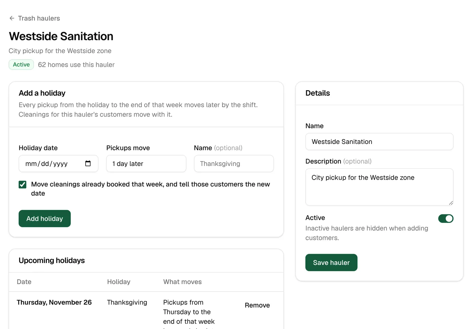
Task: Click the Add holiday button
Action: (45, 218)
